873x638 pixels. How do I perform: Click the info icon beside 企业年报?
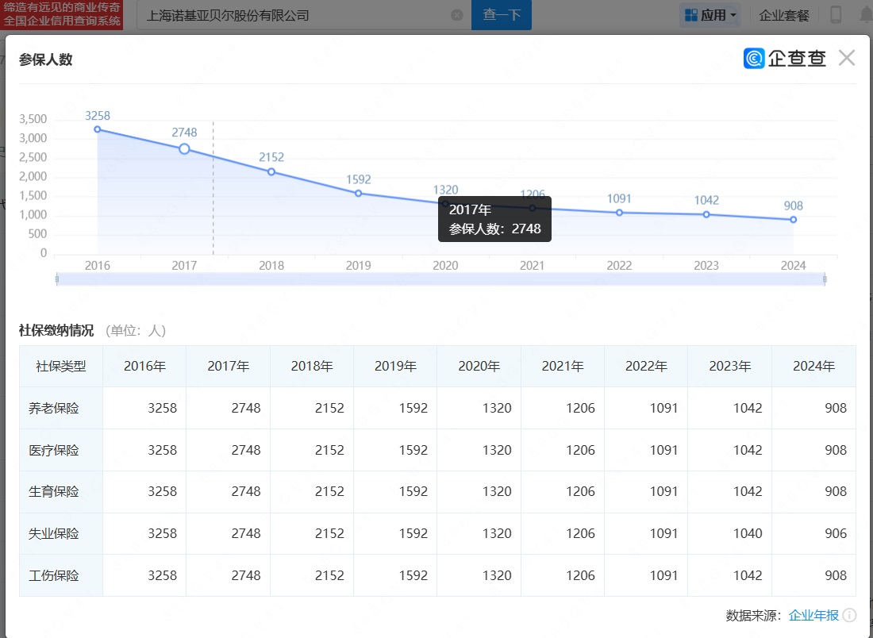pyautogui.click(x=850, y=615)
